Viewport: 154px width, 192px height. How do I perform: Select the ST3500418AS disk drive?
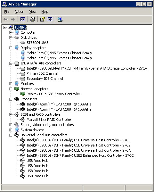coord(37,43)
